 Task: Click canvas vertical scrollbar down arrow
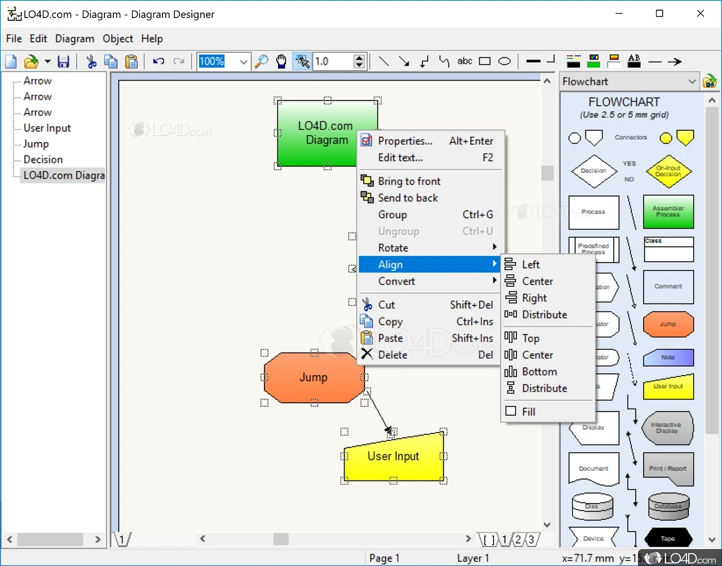pyautogui.click(x=547, y=525)
